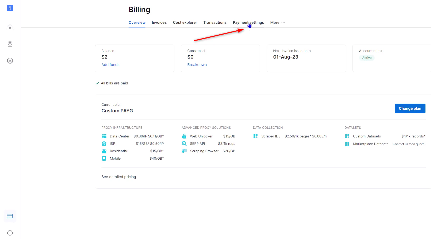
Task: Click the SERP API magnifier icon
Action: (184, 144)
